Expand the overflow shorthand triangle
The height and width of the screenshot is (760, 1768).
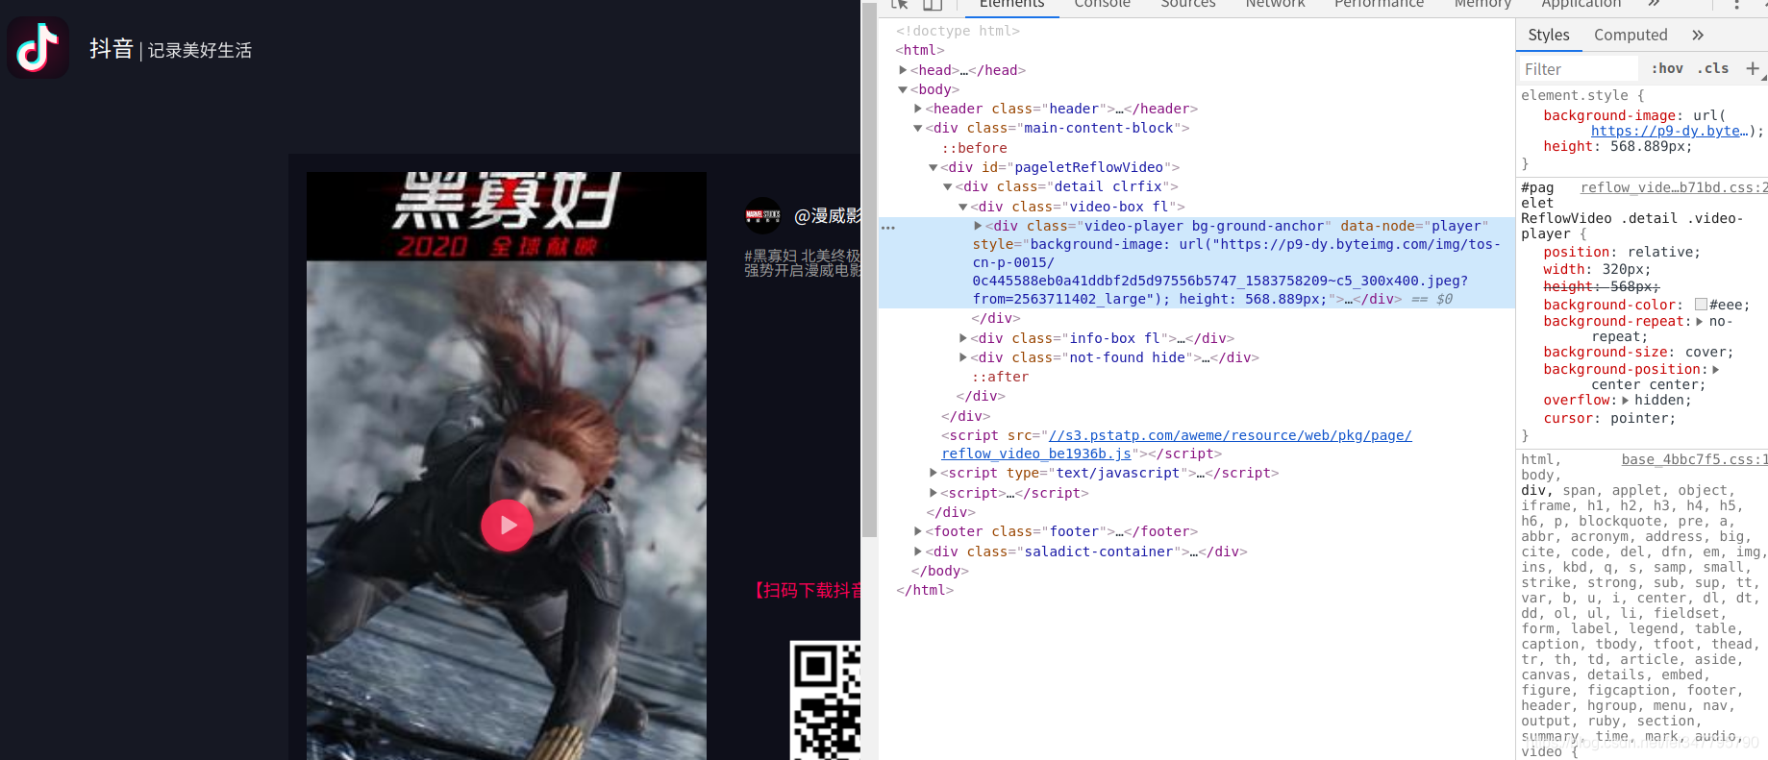tap(1625, 400)
